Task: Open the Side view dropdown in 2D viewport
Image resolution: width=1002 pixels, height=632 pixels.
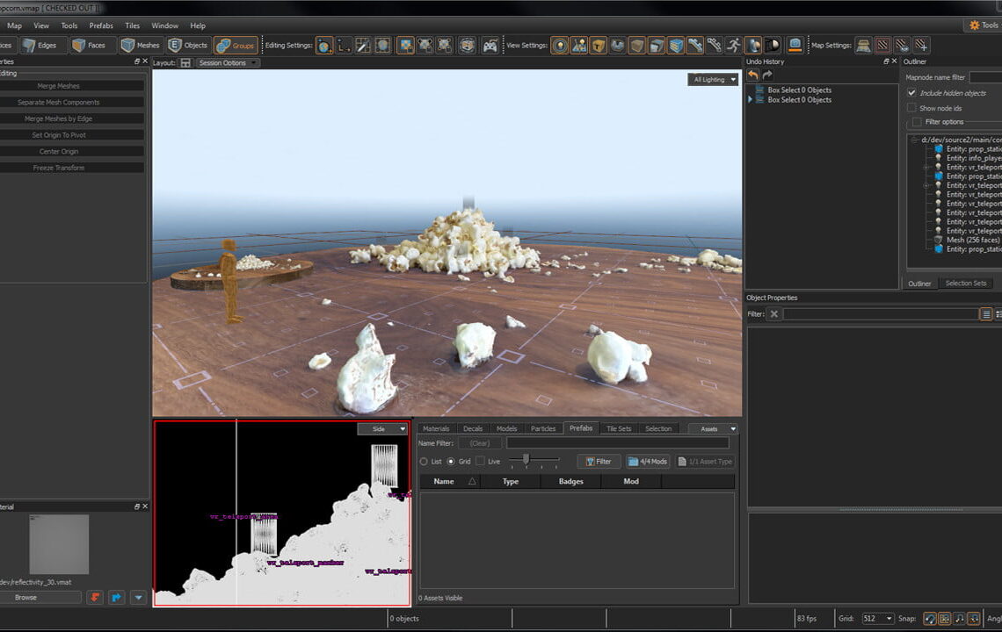Action: (x=383, y=429)
